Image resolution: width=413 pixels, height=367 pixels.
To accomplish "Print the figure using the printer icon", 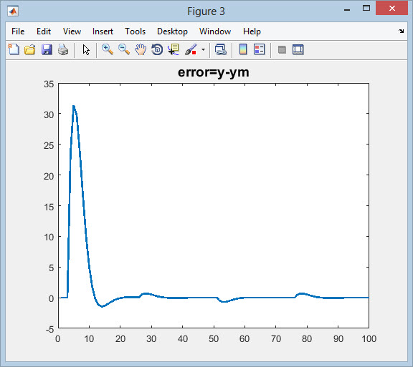I will [63, 49].
